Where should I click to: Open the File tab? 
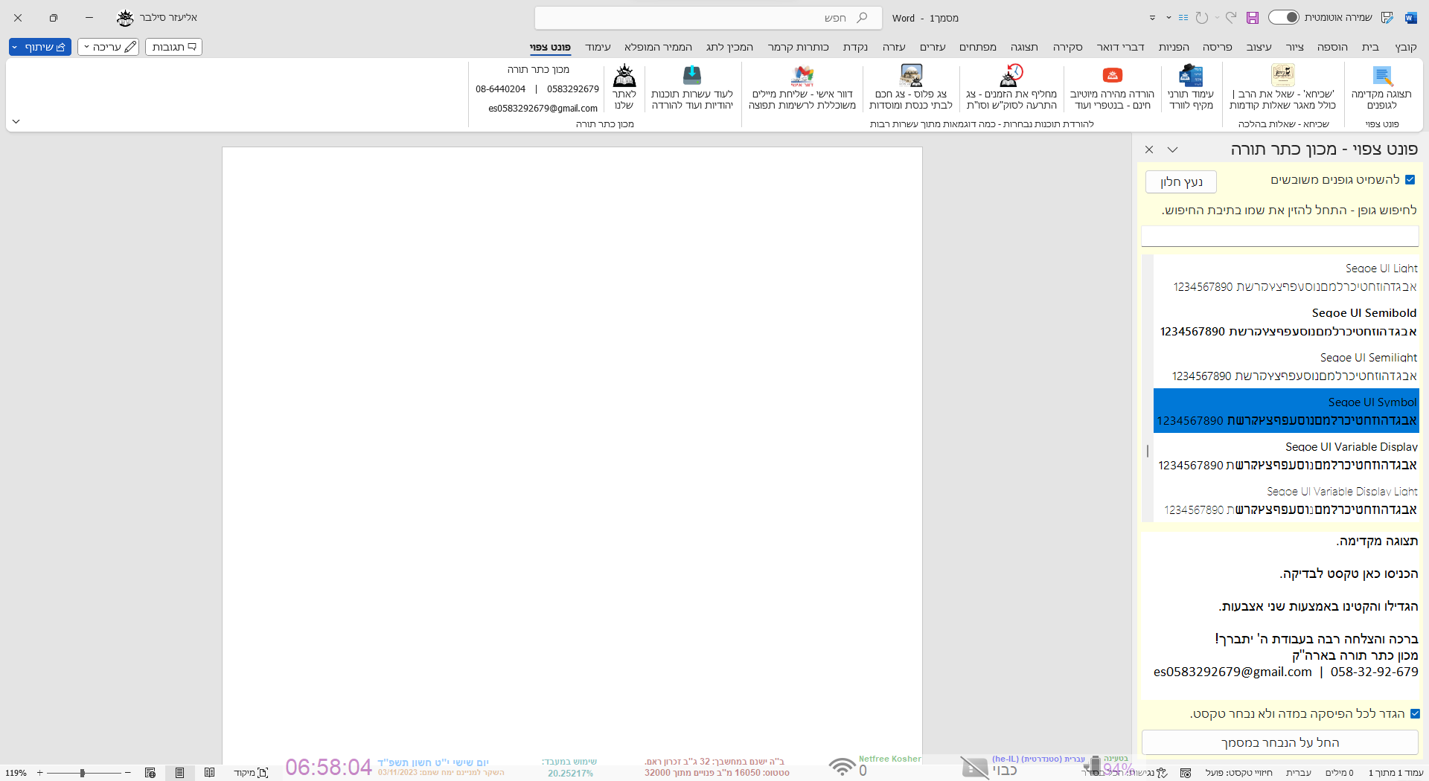pyautogui.click(x=1406, y=47)
